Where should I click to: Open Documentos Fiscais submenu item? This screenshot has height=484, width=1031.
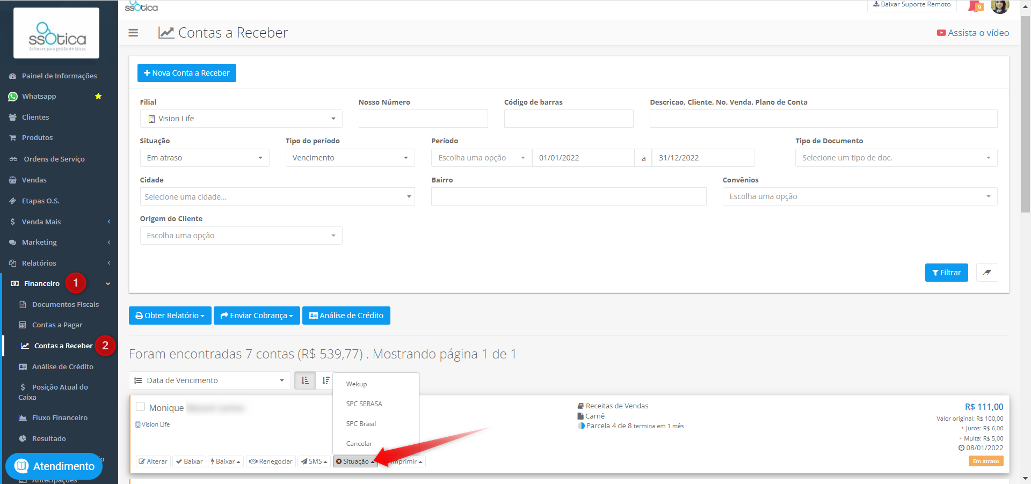click(x=66, y=304)
